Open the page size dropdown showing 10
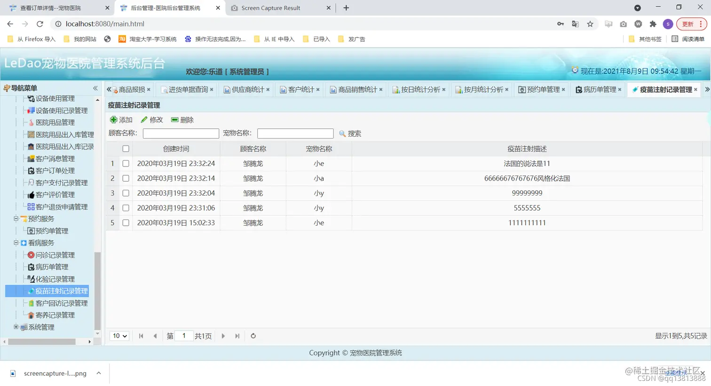 (x=119, y=336)
